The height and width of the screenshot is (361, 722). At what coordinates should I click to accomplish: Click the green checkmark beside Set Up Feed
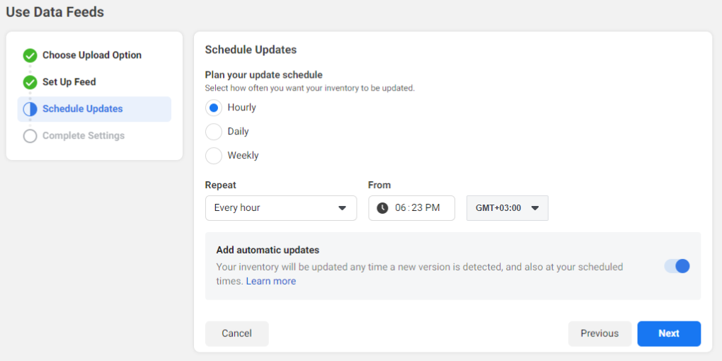click(x=30, y=82)
